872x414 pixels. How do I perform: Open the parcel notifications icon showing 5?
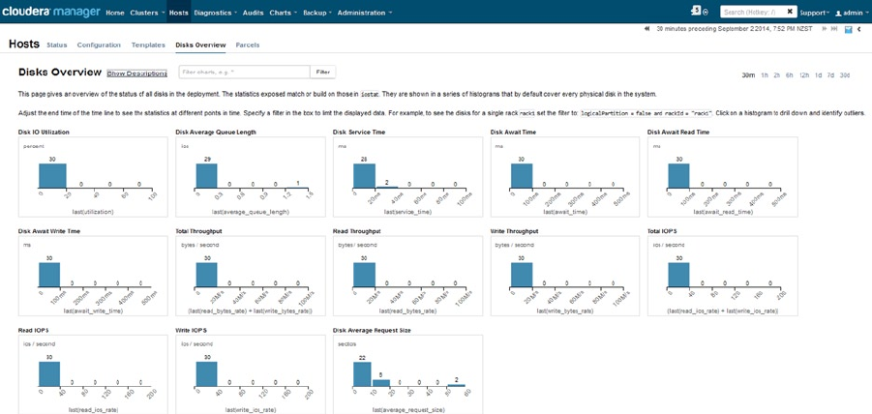click(696, 11)
